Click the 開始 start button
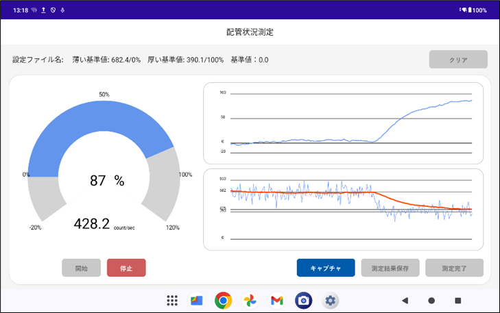The width and height of the screenshot is (500, 313). pyautogui.click(x=82, y=268)
